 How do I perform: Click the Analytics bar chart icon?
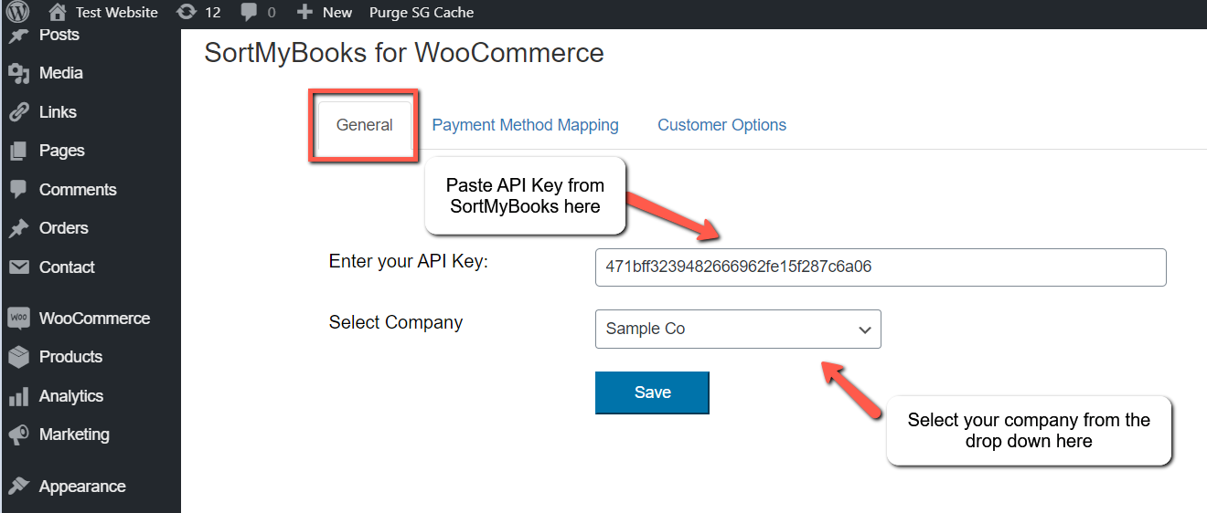[18, 396]
